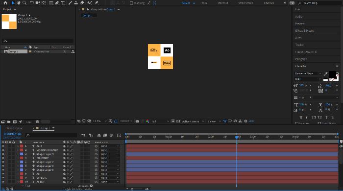The image size is (343, 191).
Task: Select the Zoom magnifier tool
Action: (24, 3)
